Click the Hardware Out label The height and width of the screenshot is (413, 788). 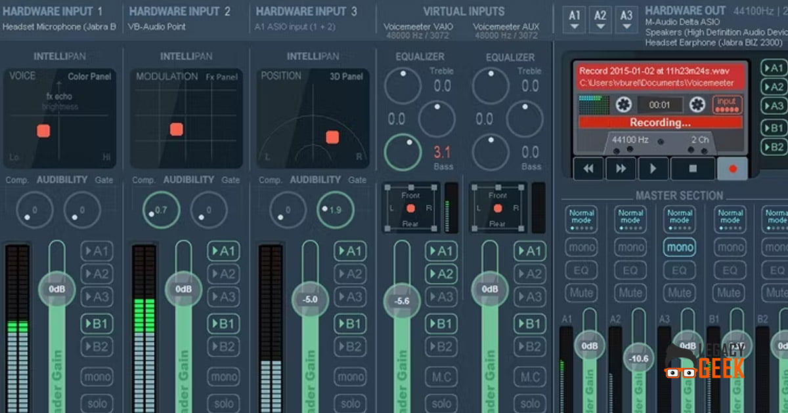686,11
